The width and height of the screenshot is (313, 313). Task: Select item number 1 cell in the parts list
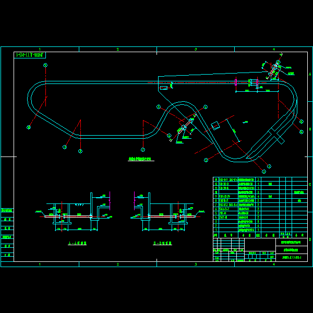[216, 230]
